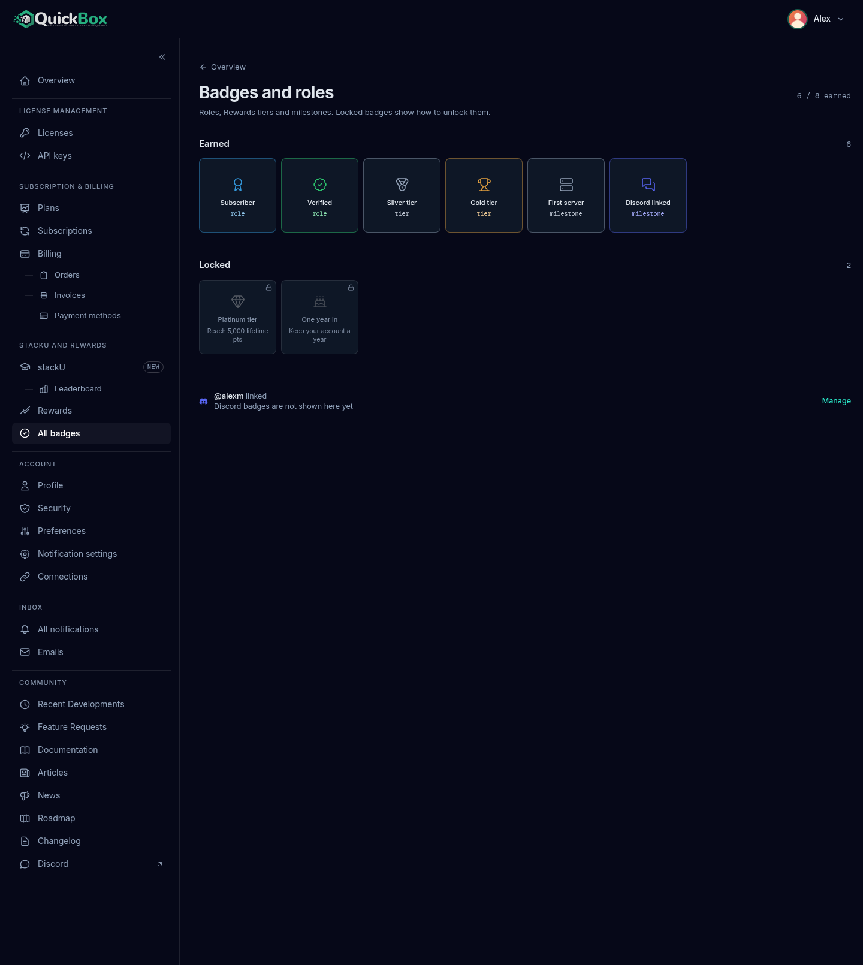The height and width of the screenshot is (965, 863).
Task: Click the Security shield icon
Action: click(x=25, y=508)
